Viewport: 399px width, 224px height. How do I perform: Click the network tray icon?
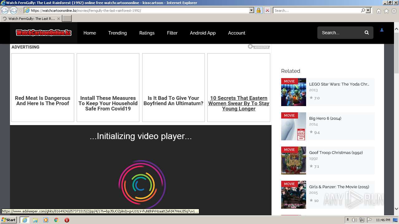[x=362, y=220]
